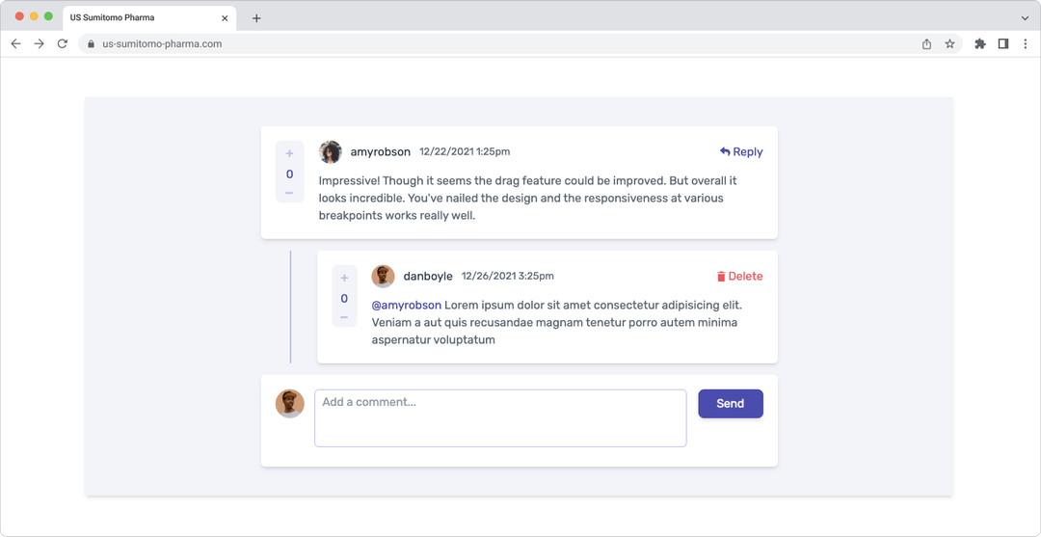Screen dimensions: 1041x537
Task: Reply to amyrobson's comment
Action: coord(740,151)
